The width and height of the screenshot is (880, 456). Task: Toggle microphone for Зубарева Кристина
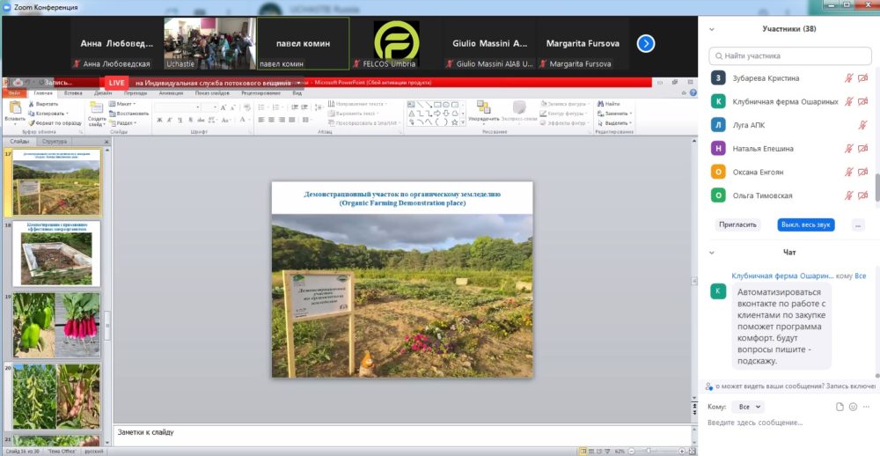click(x=848, y=78)
